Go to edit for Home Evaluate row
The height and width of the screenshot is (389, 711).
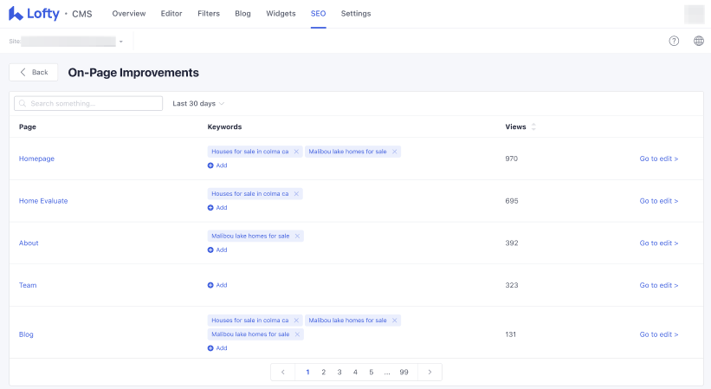659,201
